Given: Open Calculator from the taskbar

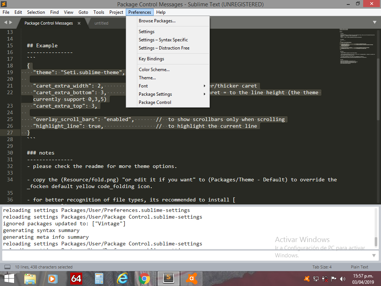Looking at the screenshot, I should pyautogui.click(x=99, y=279).
